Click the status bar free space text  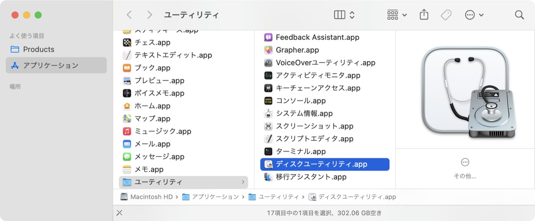click(x=324, y=213)
